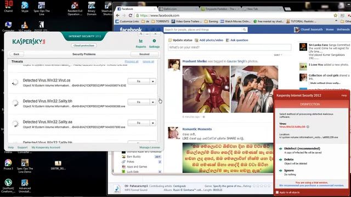Image resolution: width=351 pixels, height=197 pixels.
Task: Set star rating for Pahasara.mp3
Action: pos(262,186)
